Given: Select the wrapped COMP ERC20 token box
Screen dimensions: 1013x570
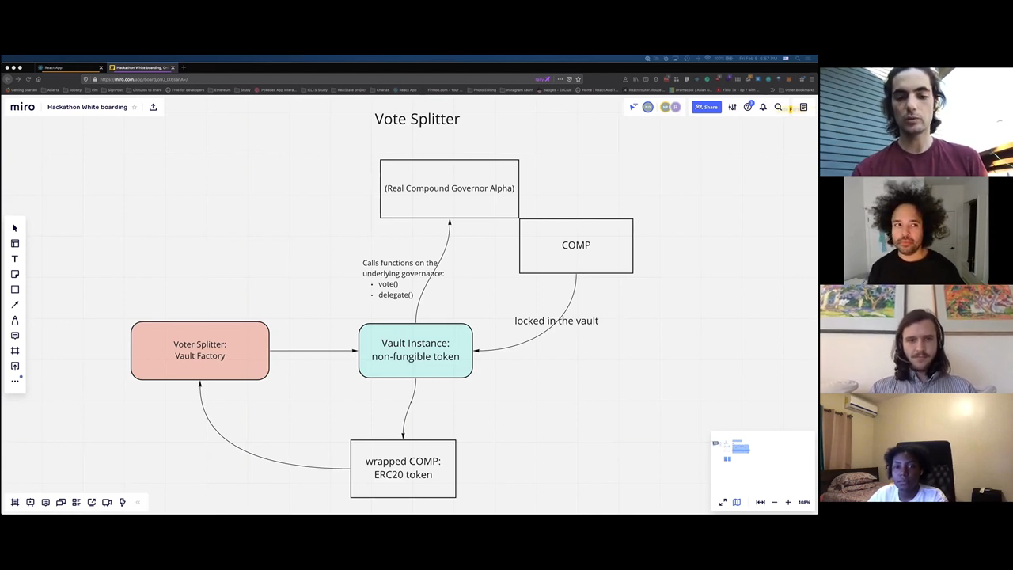Looking at the screenshot, I should 404,469.
